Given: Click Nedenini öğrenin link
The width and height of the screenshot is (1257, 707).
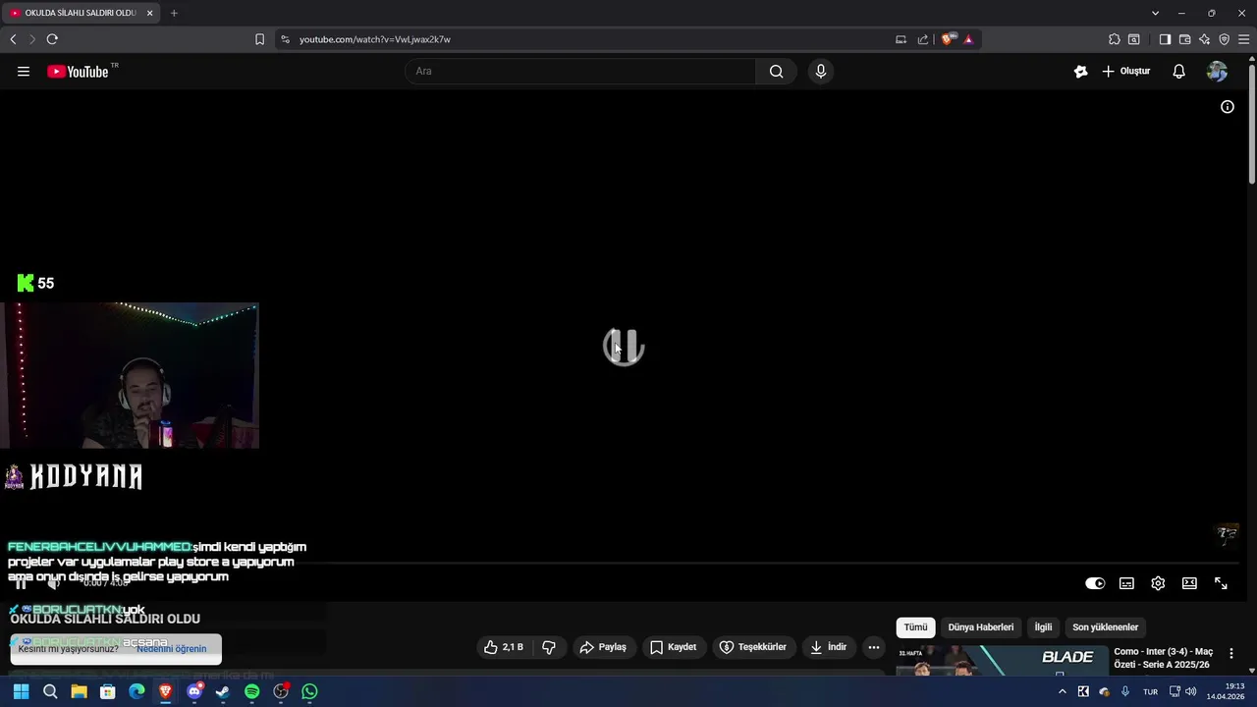Looking at the screenshot, I should point(172,649).
